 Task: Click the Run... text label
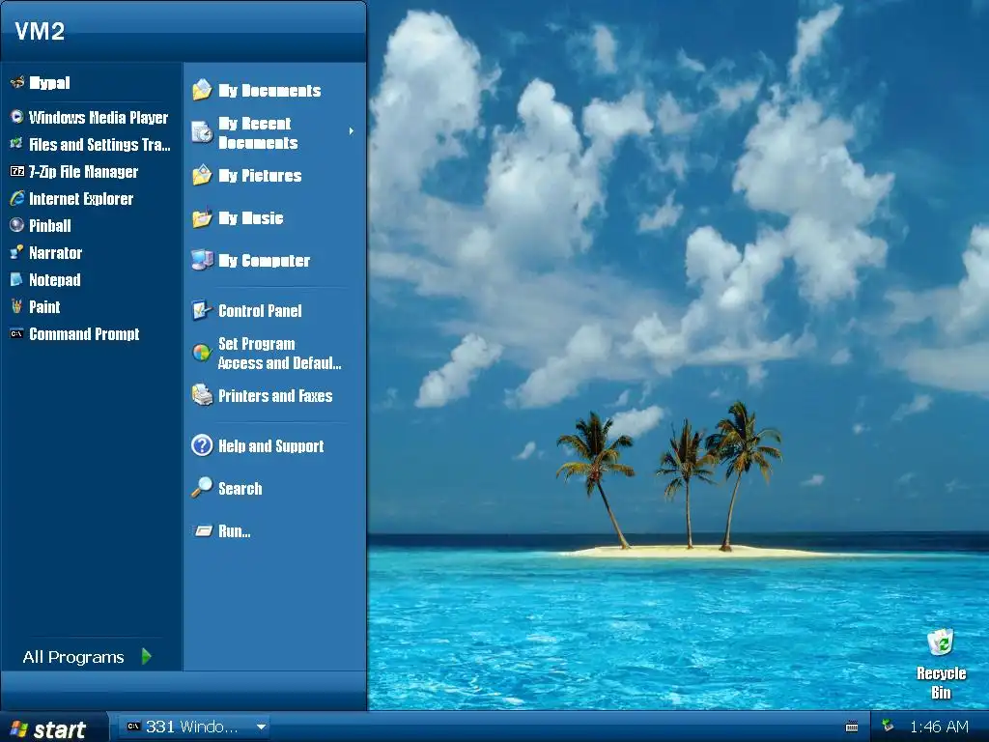pos(234,531)
